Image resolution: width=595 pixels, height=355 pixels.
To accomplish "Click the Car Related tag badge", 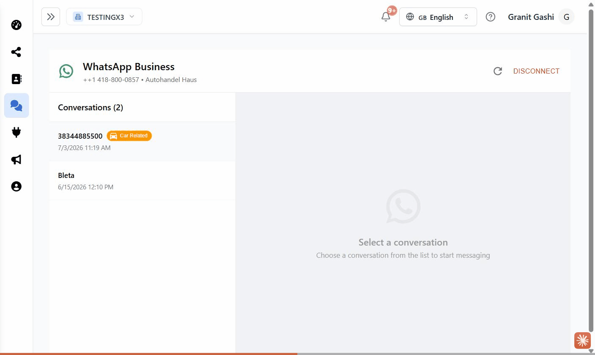I will pos(129,136).
